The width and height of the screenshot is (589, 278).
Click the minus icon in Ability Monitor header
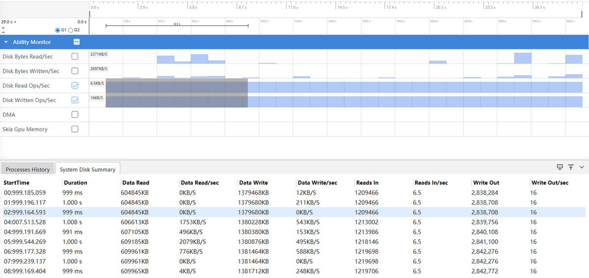[77, 42]
